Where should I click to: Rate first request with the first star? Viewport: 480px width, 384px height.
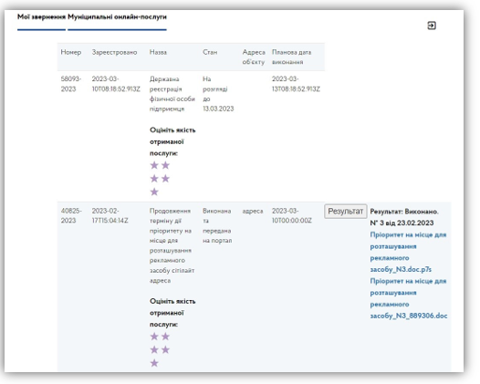point(154,165)
